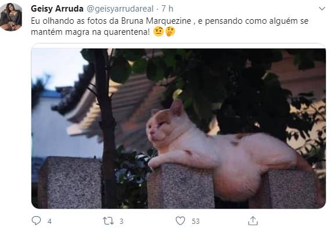334x232 pixels.
Task: Like the tweet with the heart icon
Action: click(181, 221)
